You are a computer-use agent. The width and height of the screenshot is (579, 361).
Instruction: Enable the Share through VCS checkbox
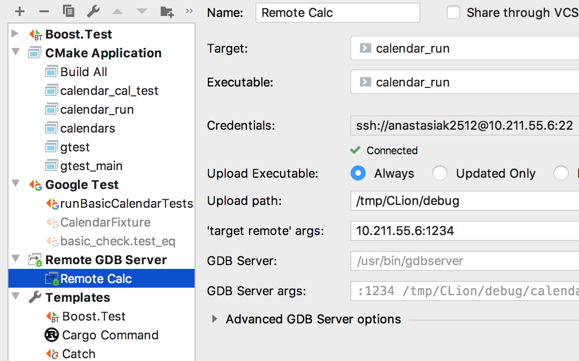pos(454,13)
